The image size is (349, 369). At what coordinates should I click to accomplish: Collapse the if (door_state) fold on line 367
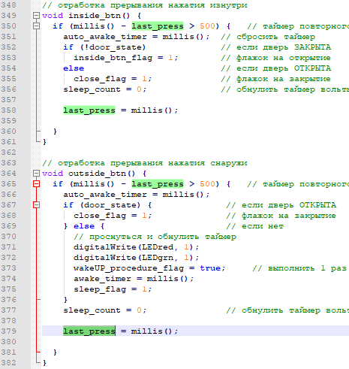pos(37,205)
